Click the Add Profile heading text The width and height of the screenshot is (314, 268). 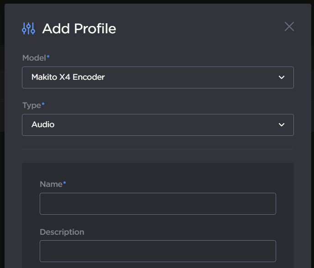(x=79, y=29)
